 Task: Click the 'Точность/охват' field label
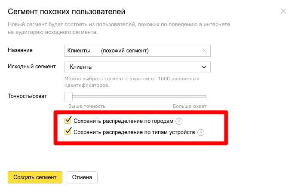tap(28, 95)
